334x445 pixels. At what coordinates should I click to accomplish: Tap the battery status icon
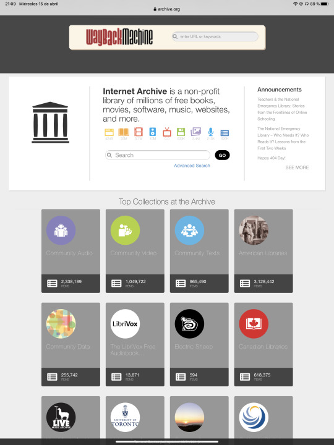coord(324,4)
